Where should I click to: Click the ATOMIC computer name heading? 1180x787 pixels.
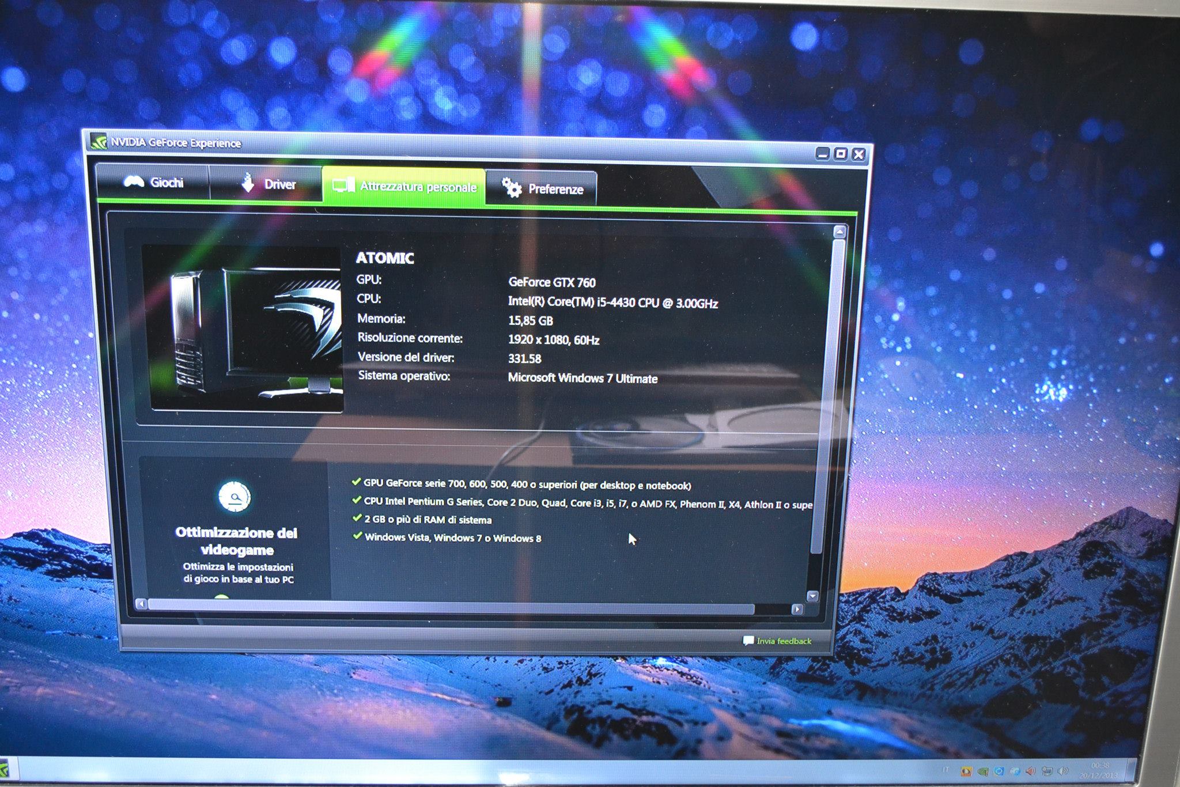[x=385, y=258]
